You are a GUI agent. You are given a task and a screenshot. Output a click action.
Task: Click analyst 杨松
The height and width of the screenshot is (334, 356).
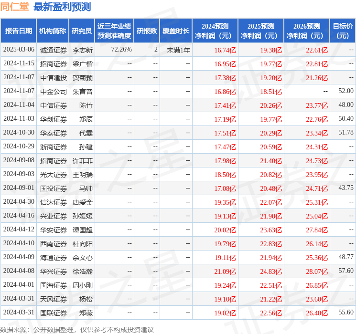point(86,299)
